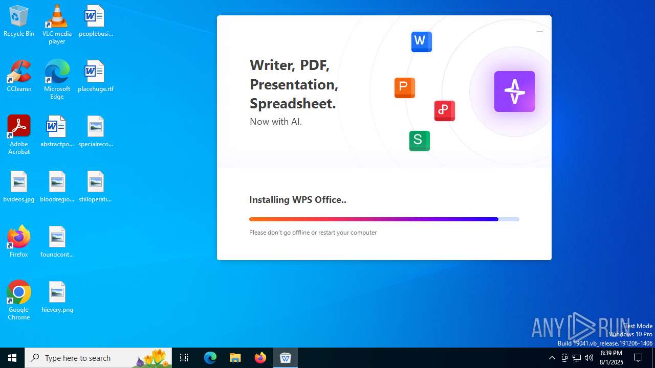Click the installation progress bar
The height and width of the screenshot is (368, 655).
384,219
